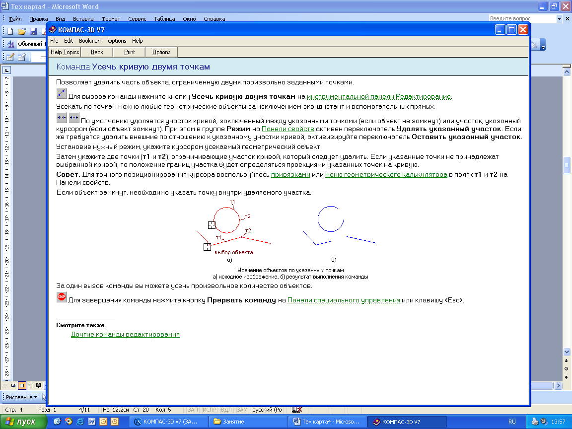This screenshot has height=429, width=572.
Task: Open Edit menu in KOMPAS help window
Action: pos(69,41)
